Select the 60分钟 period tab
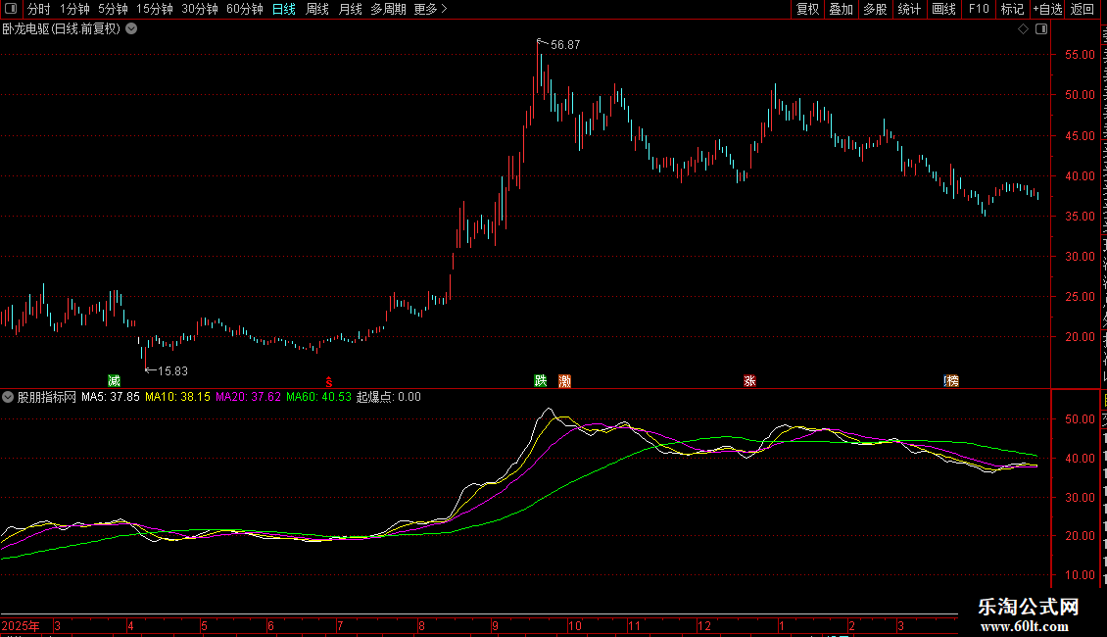Viewport: 1107px width, 637px height. click(x=245, y=9)
